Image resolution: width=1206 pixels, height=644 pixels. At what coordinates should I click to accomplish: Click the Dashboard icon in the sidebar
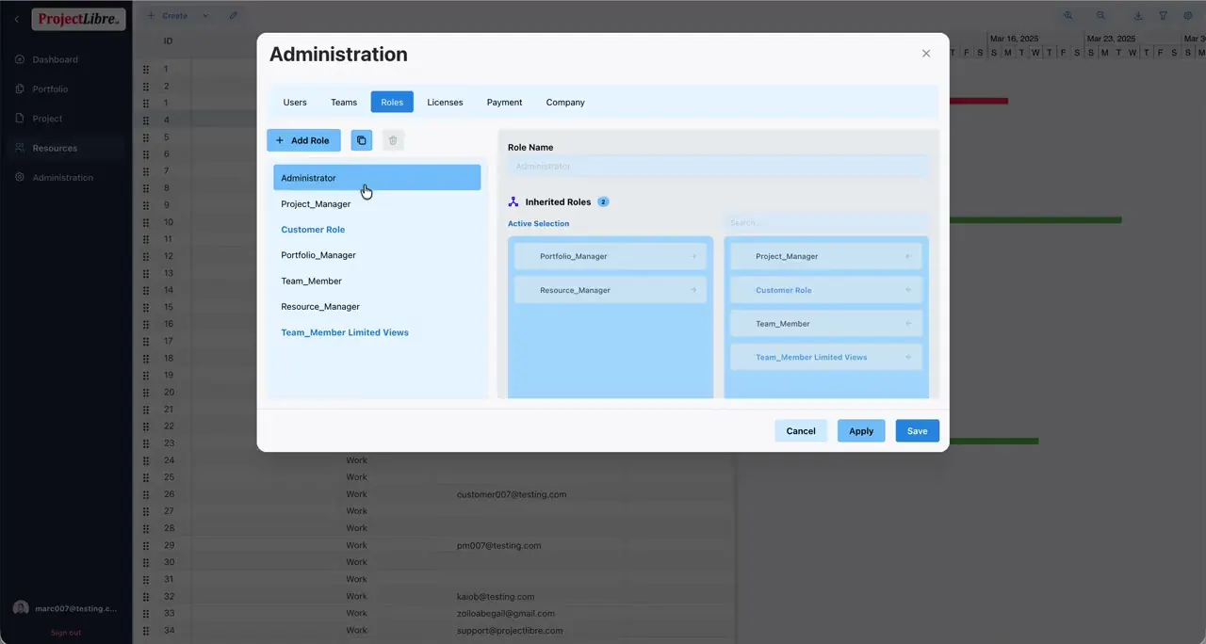20,59
